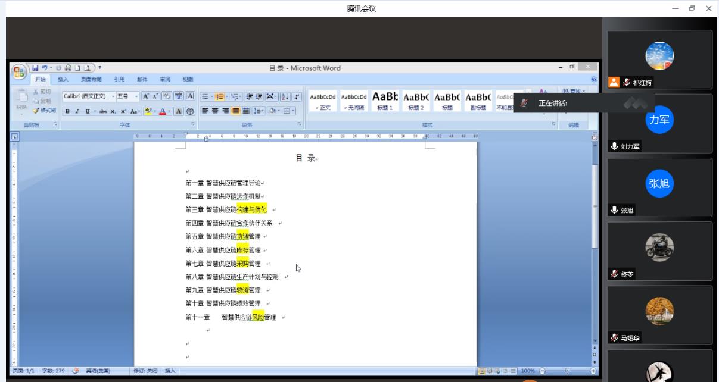
Task: Switch to the 插入 (Insert) ribbon tab
Action: [63, 79]
